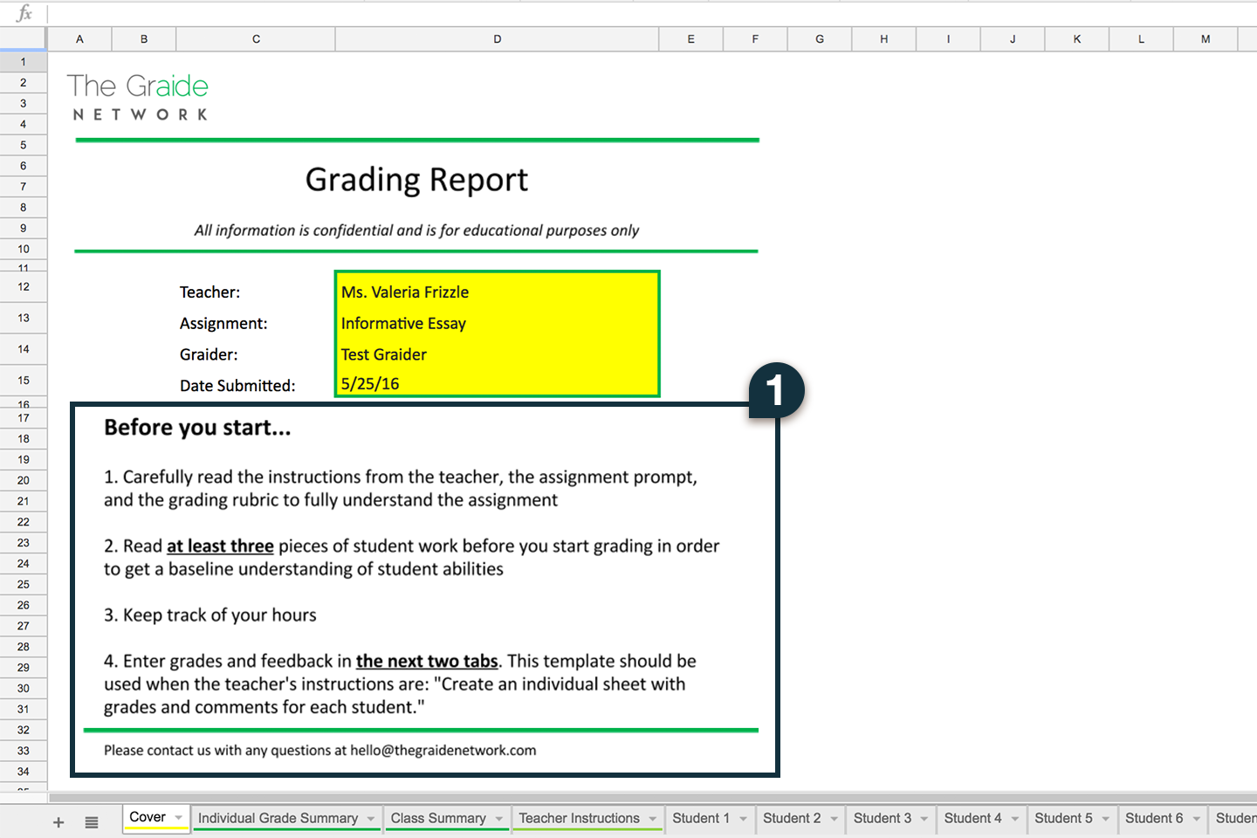Image resolution: width=1257 pixels, height=838 pixels.
Task: Open the Teacher Instructions sheet tab
Action: [579, 818]
